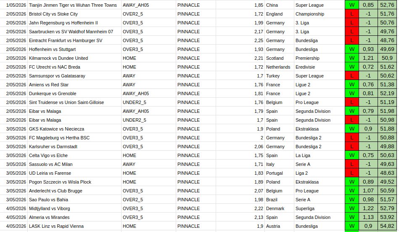Select PINNACLE cell in Hoffenheim vs Stuttgart row

(x=196, y=49)
